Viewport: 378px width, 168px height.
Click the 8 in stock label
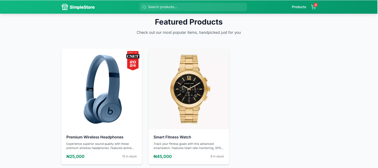click(x=217, y=156)
